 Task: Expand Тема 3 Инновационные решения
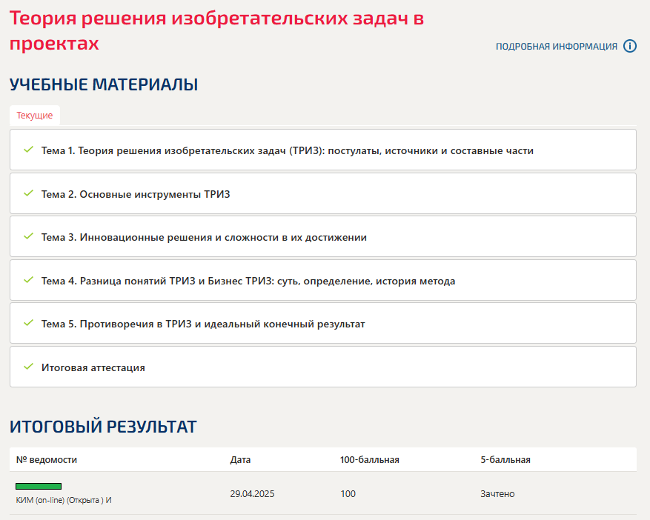323,236
